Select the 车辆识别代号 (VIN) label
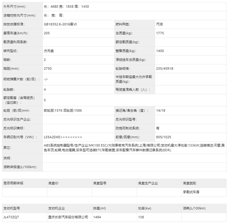This screenshot has height=223, width=228. tap(20, 137)
